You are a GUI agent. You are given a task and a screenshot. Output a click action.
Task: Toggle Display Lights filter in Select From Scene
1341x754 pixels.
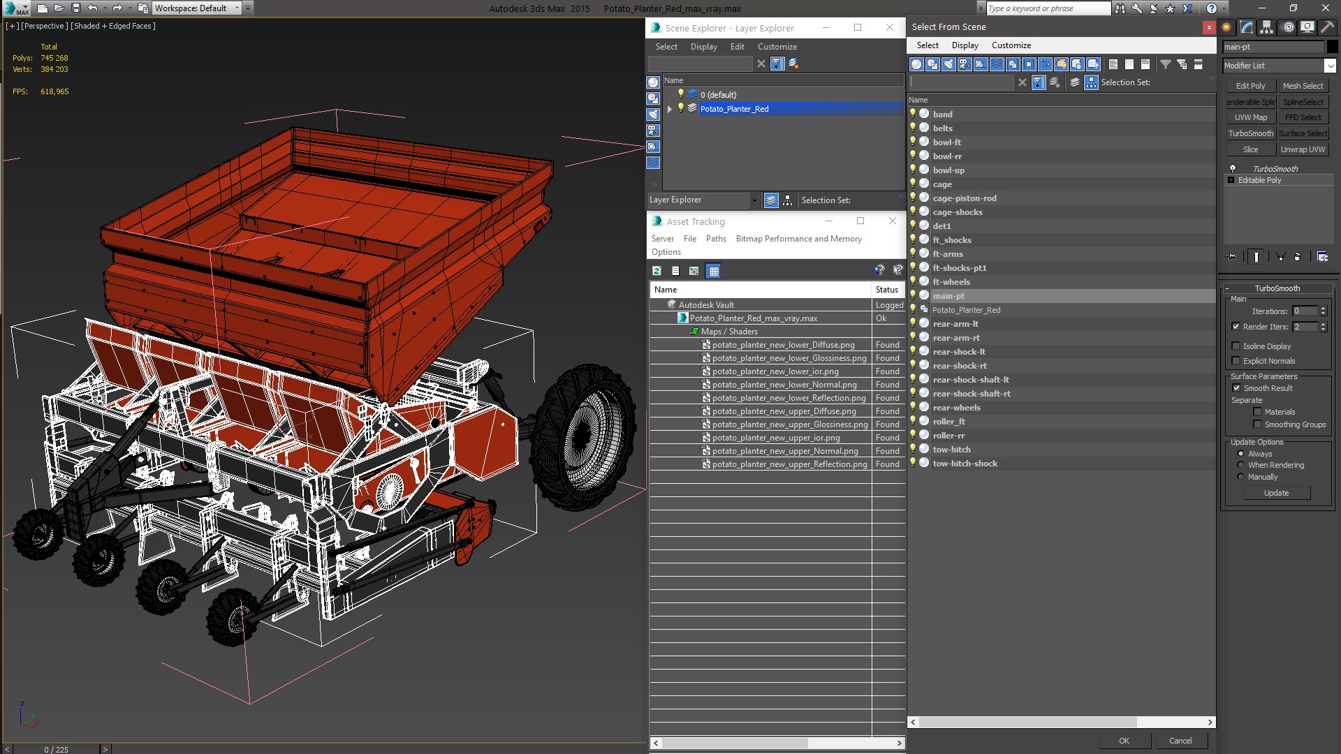pyautogui.click(x=948, y=64)
